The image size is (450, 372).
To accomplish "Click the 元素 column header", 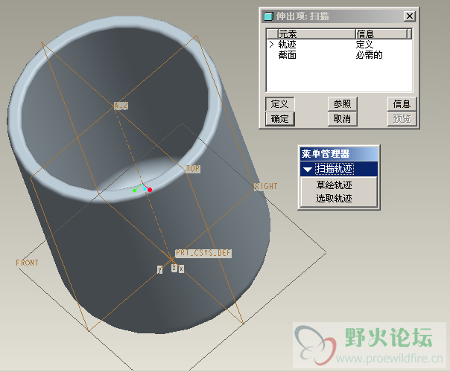I will coord(317,34).
